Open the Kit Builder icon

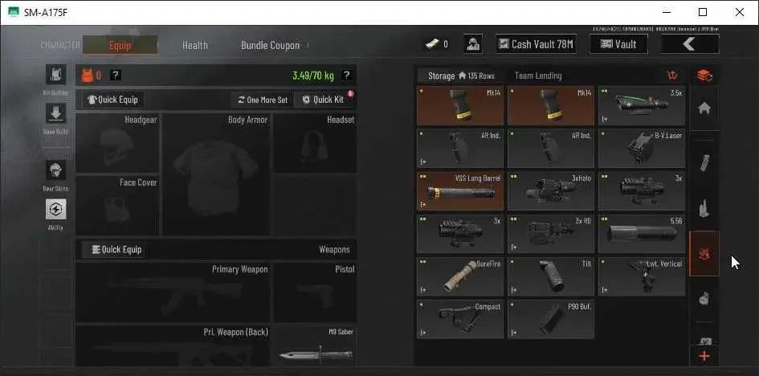[x=55, y=75]
